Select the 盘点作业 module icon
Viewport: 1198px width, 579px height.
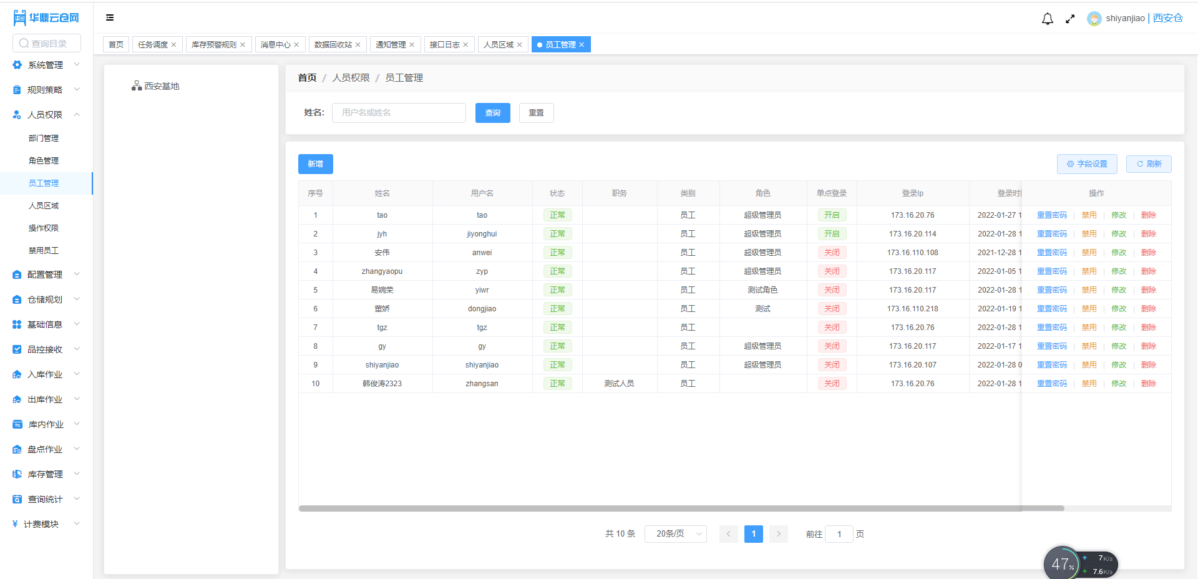coord(17,449)
